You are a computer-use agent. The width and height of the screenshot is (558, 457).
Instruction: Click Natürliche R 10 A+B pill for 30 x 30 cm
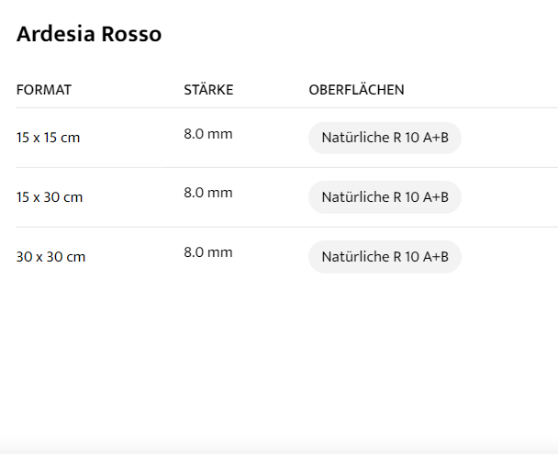click(385, 257)
